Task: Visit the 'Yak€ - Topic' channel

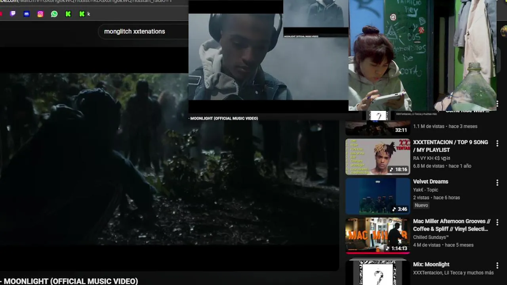Action: [425, 190]
